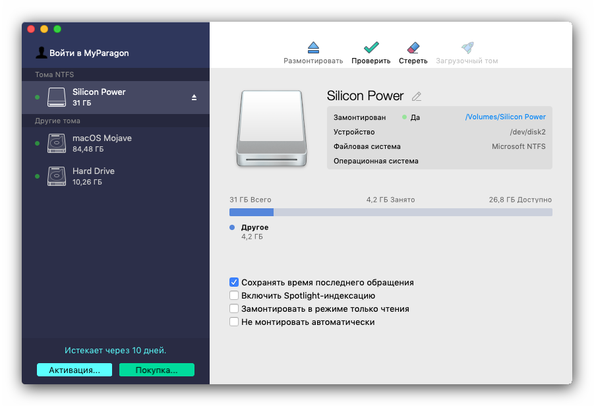Image resolution: width=594 pixels, height=406 pixels.
Task: Open the /Volumes/Silicon Power path link
Action: click(505, 117)
